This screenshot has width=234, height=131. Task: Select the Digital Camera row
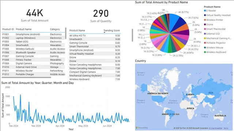tap(33, 63)
